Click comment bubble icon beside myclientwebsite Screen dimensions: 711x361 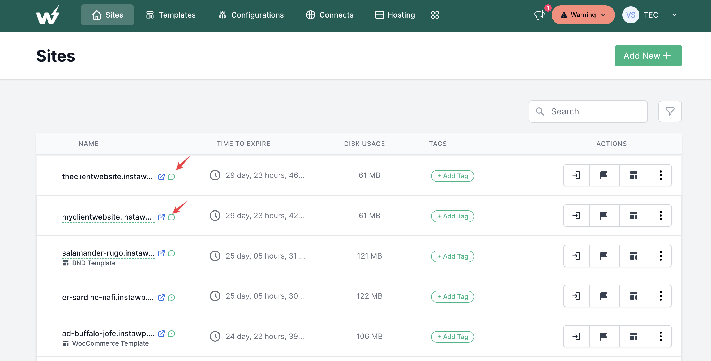[172, 217]
